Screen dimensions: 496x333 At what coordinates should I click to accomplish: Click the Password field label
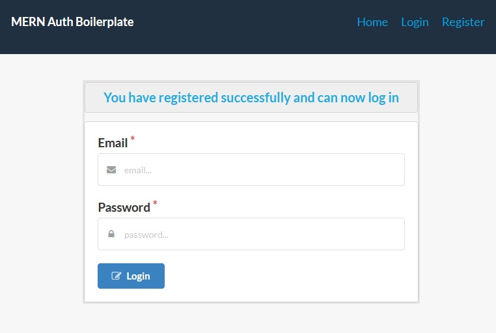[x=124, y=208]
